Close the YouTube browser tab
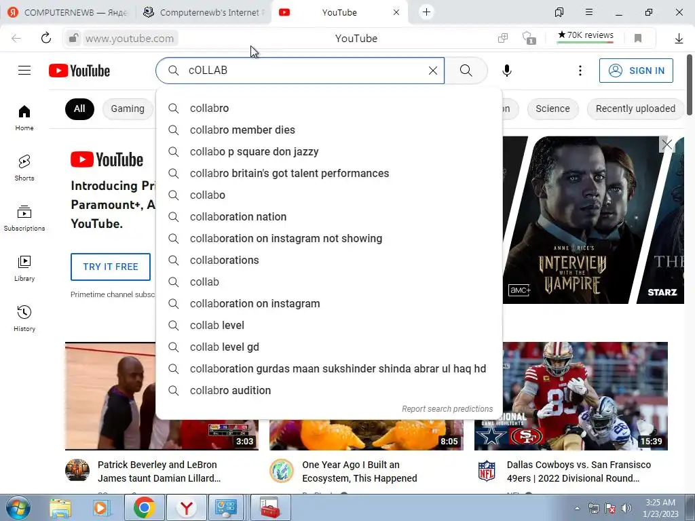 [x=396, y=12]
